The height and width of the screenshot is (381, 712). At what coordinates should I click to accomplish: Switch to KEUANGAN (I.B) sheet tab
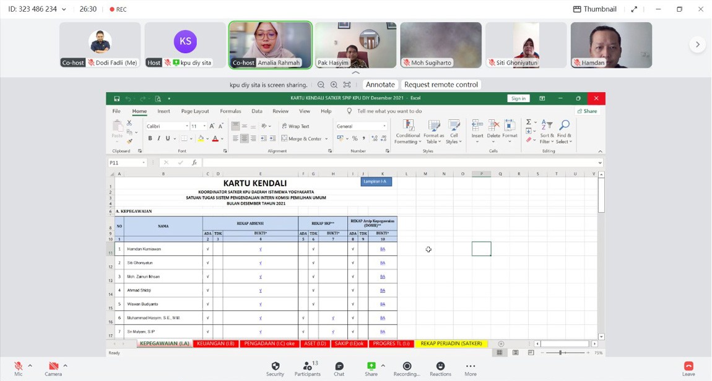coord(215,343)
